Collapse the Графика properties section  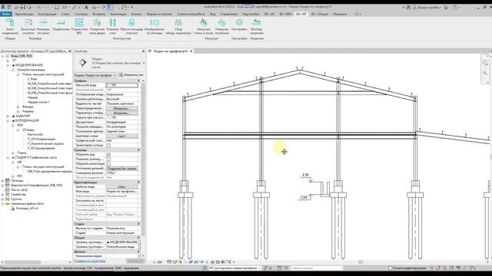[x=138, y=80]
